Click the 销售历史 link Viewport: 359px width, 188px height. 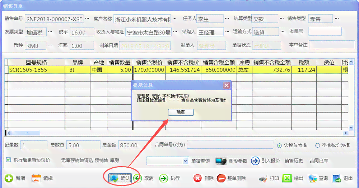[294, 160]
